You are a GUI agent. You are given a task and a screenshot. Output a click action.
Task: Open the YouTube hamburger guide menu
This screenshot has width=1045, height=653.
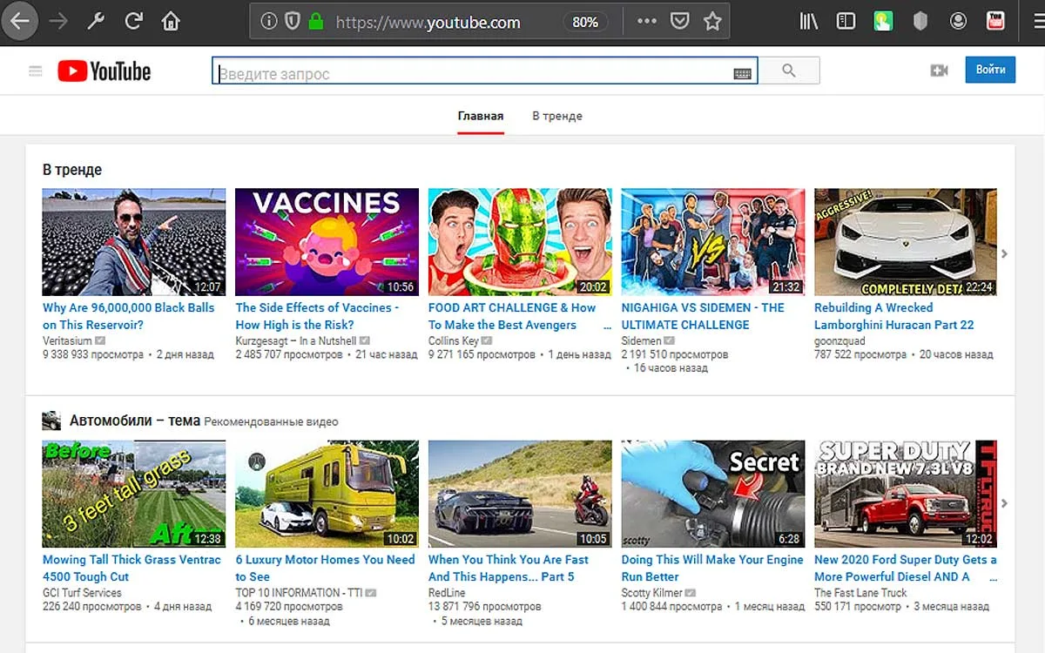36,71
